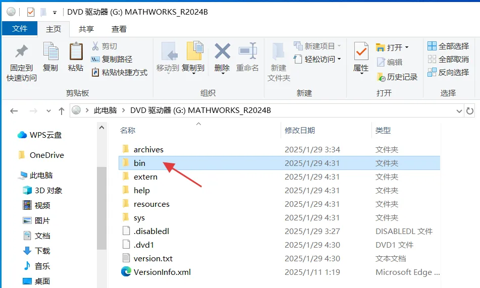The height and width of the screenshot is (288, 480).
Task: Open 下载 (Downloads) in the sidebar
Action: click(36, 251)
